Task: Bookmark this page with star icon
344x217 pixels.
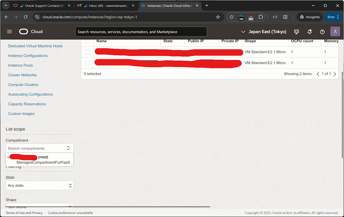Action: tap(218, 17)
